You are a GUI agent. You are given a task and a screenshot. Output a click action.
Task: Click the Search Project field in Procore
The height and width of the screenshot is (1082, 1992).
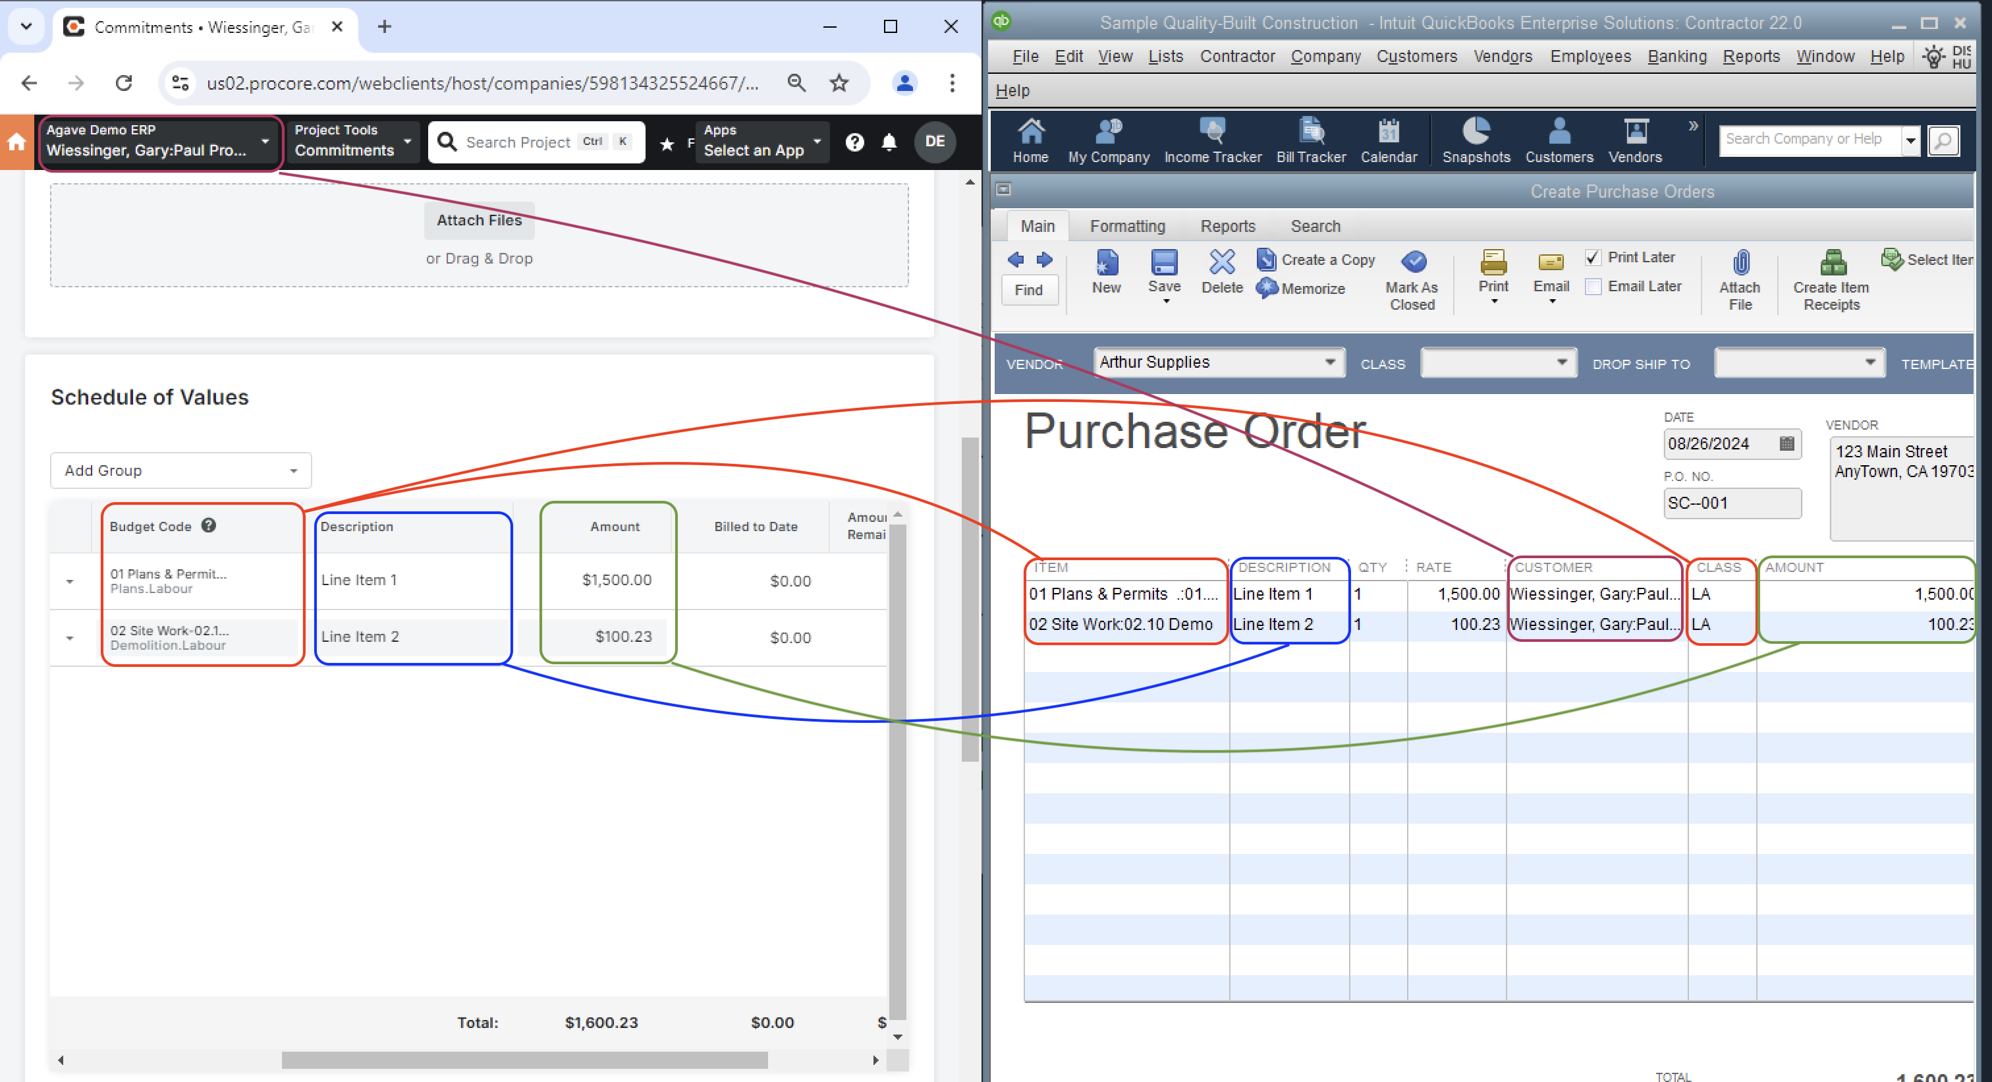click(537, 142)
